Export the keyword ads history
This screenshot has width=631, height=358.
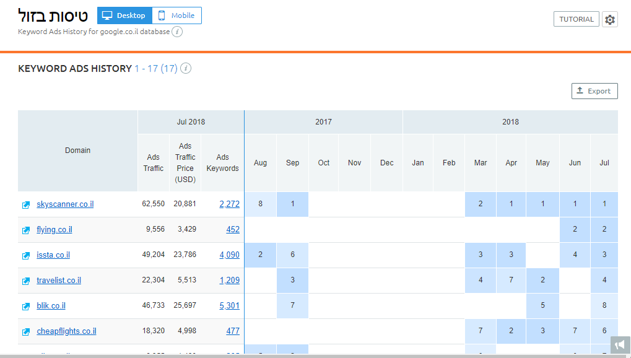click(594, 91)
